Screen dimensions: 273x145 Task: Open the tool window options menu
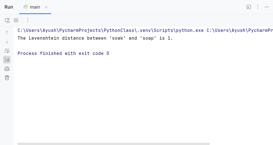point(258,7)
